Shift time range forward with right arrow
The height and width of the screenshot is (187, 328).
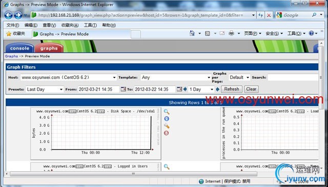(217, 89)
